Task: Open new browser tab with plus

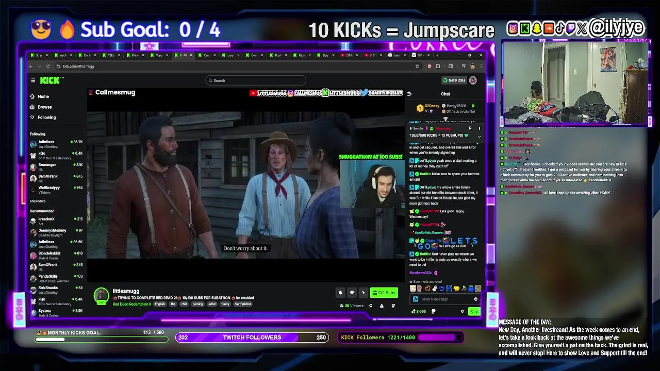Action: coord(438,55)
